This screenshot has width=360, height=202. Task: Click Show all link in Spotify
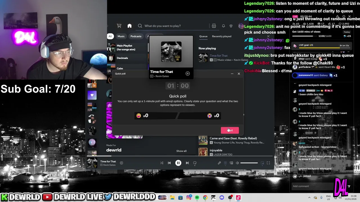click(181, 151)
